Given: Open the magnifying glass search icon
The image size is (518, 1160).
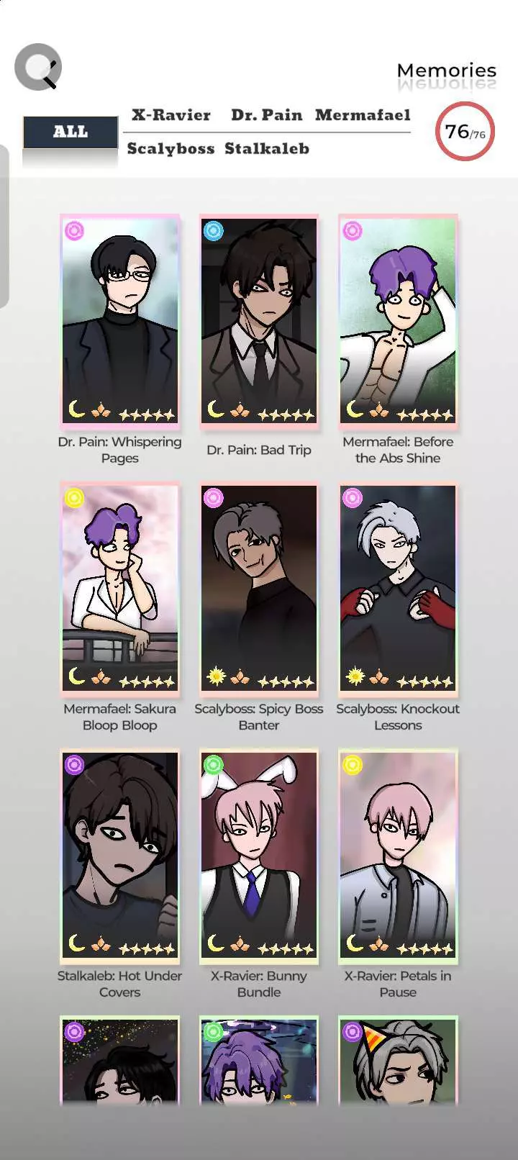Looking at the screenshot, I should tap(38, 67).
